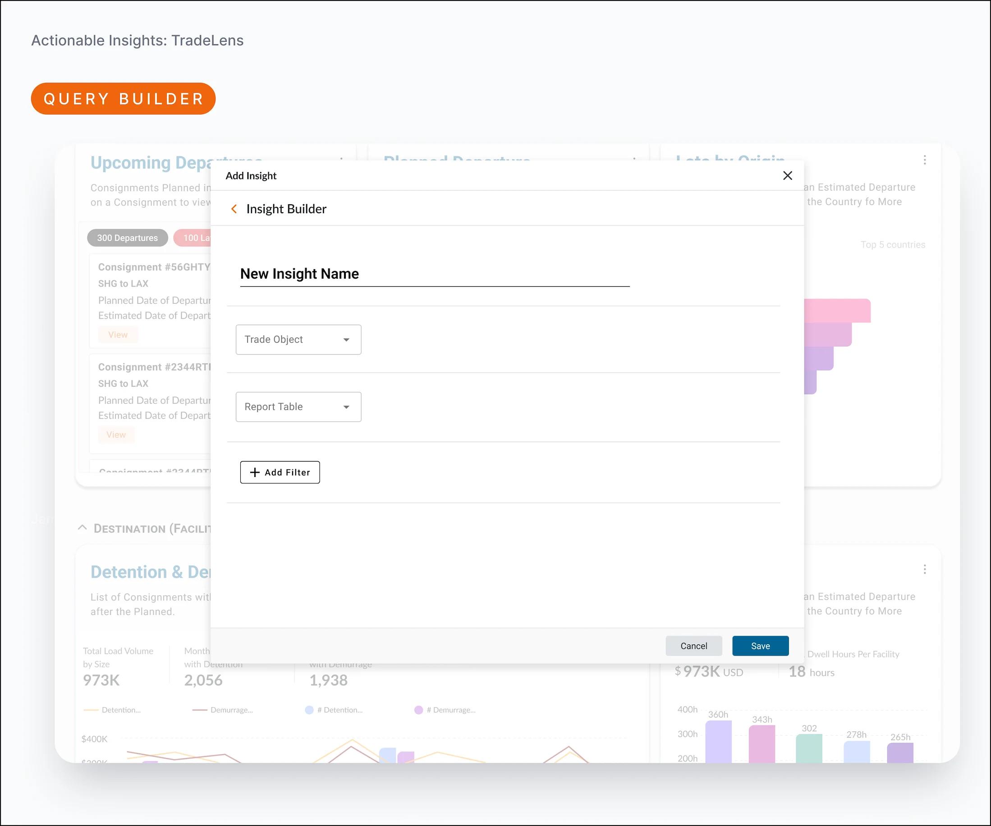Click the Detention line legend entry
Screen dimensions: 991x826
pos(112,710)
